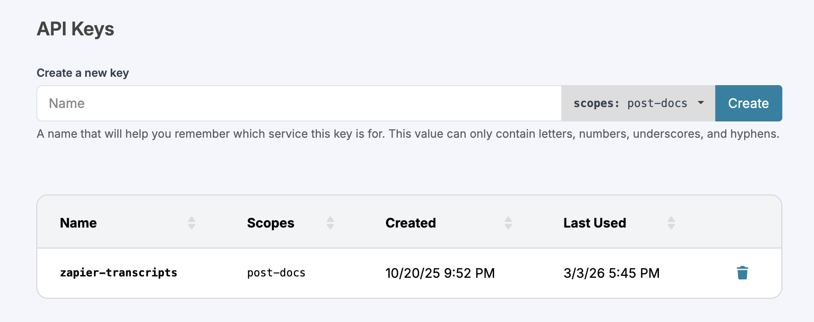Focus the Name input field
Image resolution: width=814 pixels, height=322 pixels.
point(299,103)
